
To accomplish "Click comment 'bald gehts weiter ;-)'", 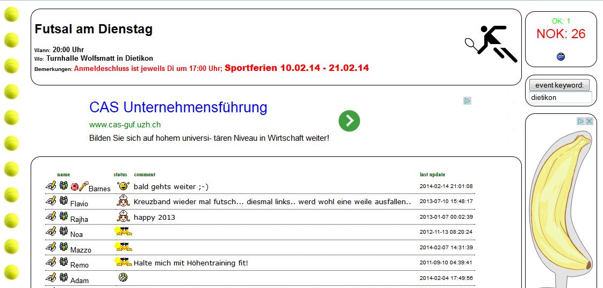I will [171, 186].
